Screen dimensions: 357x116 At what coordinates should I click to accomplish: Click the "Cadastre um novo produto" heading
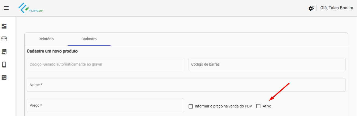[x=52, y=51]
